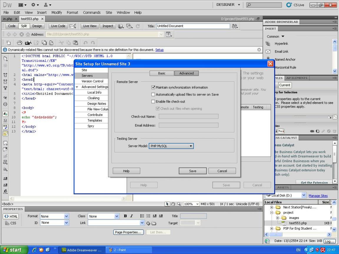Switch to Split view

[x=24, y=26]
